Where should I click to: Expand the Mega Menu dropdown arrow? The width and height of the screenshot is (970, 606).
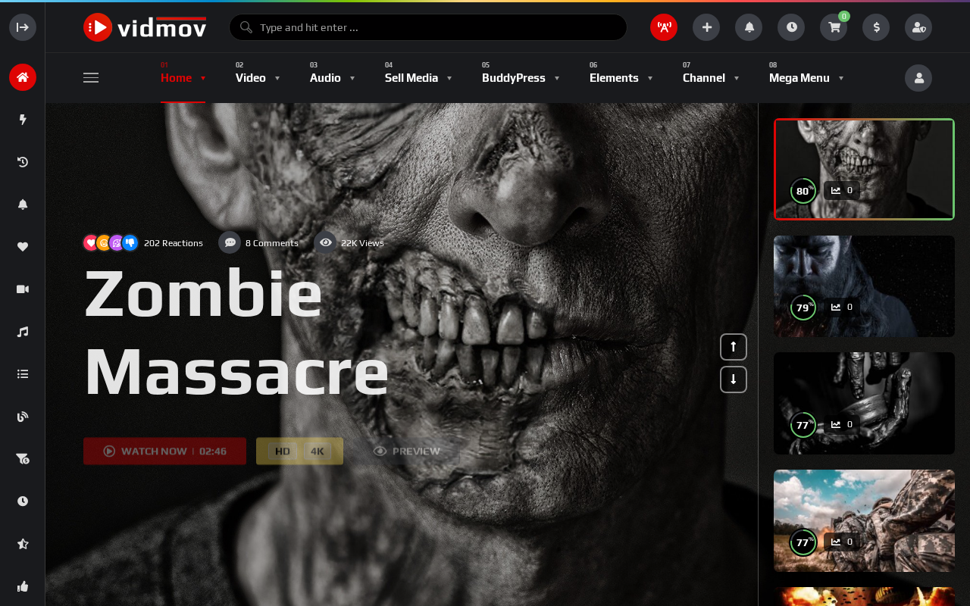point(841,78)
